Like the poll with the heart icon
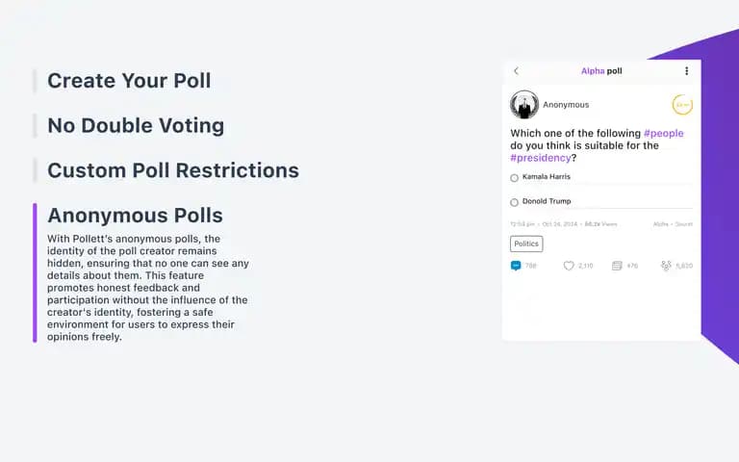Viewport: 739px width, 462px height. [569, 266]
